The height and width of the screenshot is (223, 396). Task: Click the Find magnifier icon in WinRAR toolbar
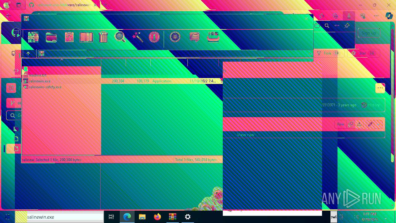coord(120,37)
